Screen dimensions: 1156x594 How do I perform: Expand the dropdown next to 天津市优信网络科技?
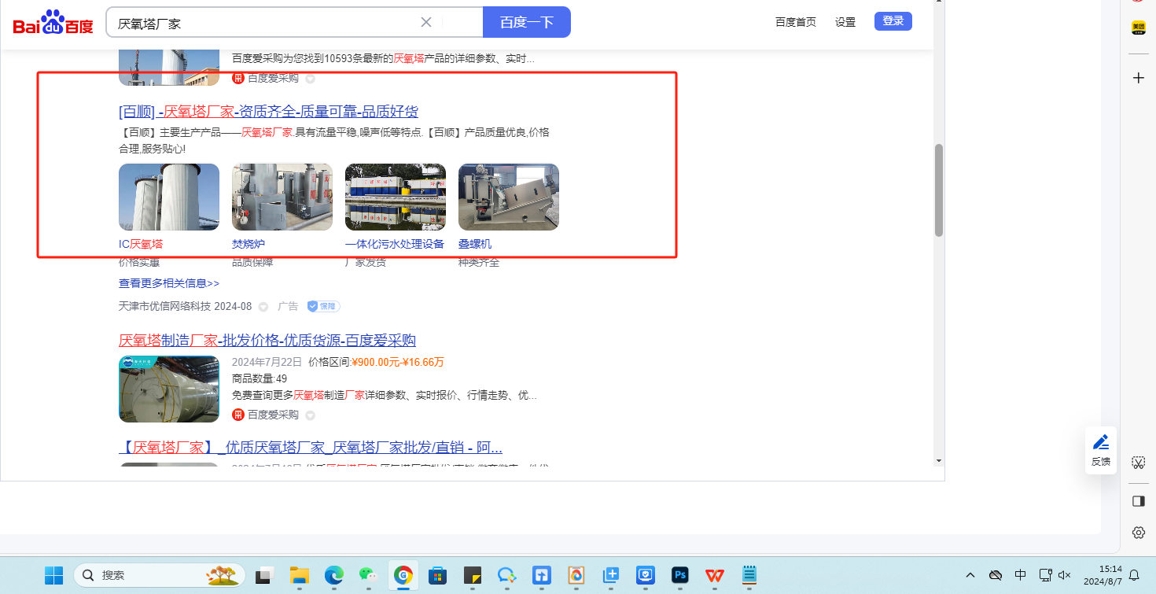tap(263, 307)
